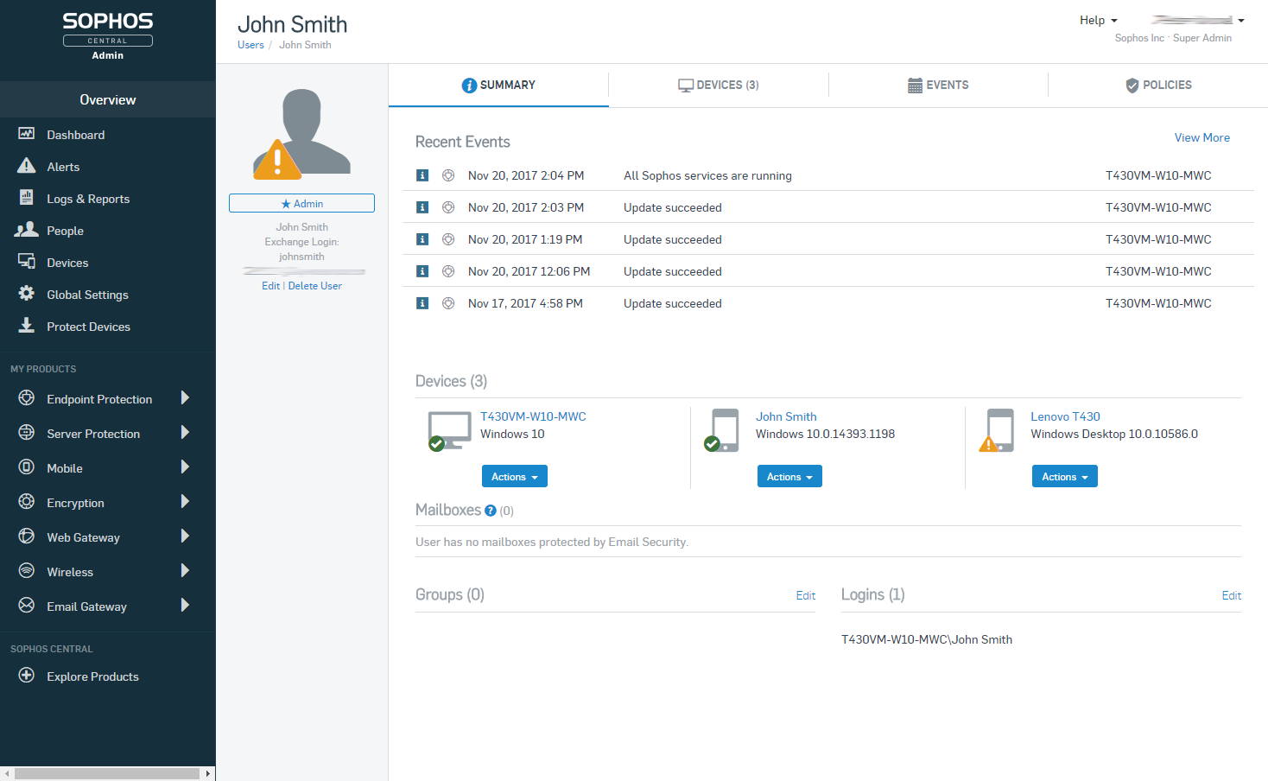The height and width of the screenshot is (781, 1268).
Task: Open the T430VM-W10-MWC device link
Action: pyautogui.click(x=533, y=416)
